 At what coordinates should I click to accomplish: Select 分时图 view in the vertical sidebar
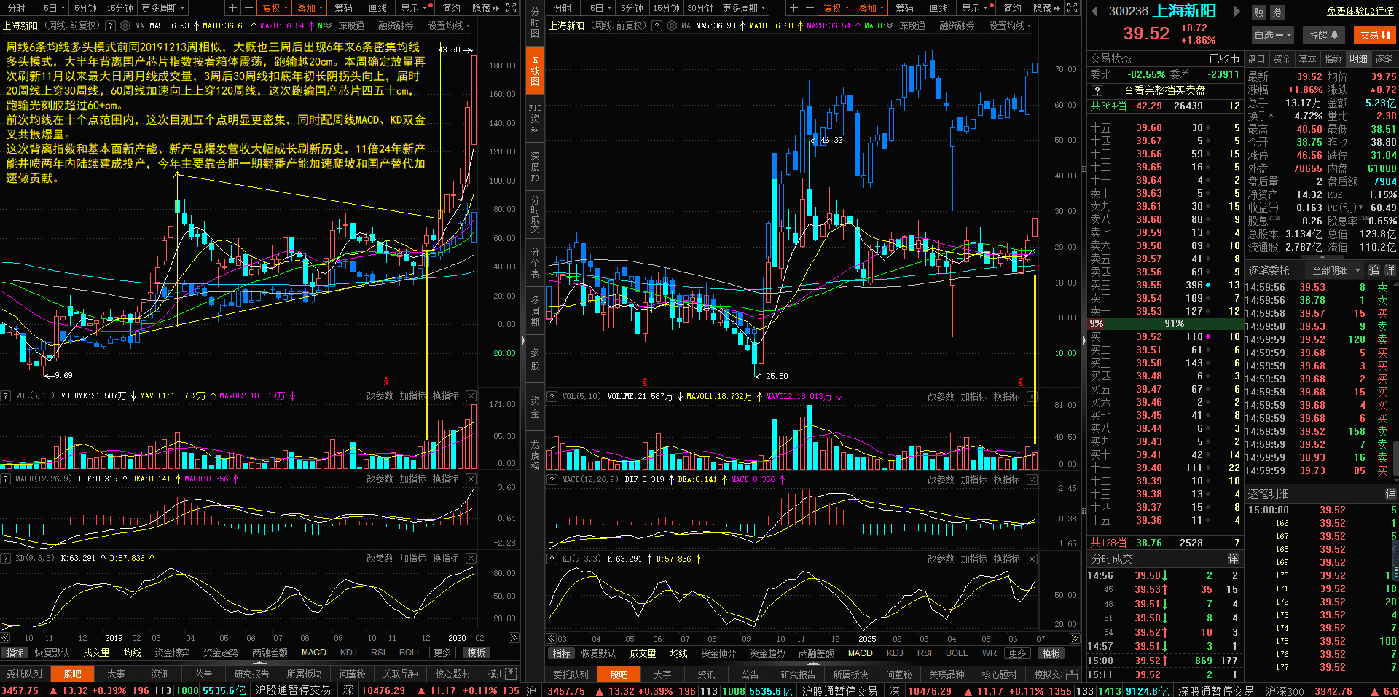(535, 23)
